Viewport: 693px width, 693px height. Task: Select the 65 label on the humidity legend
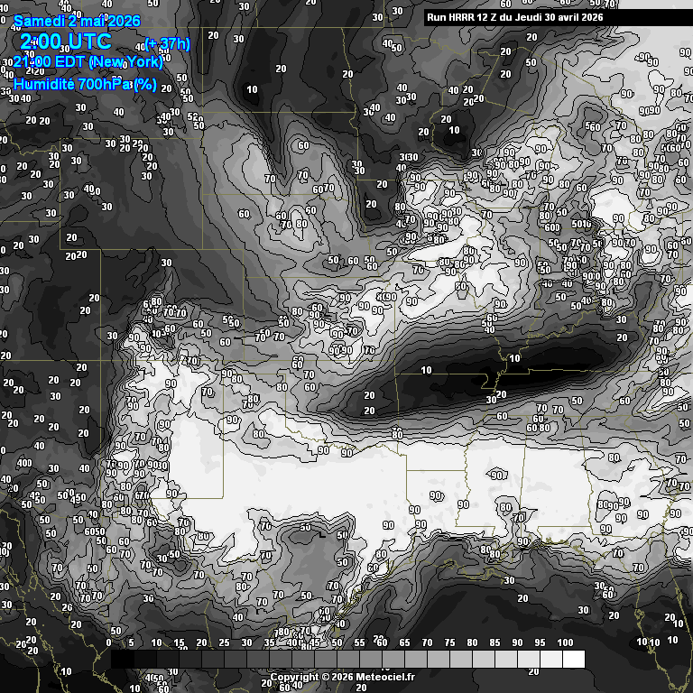point(405,643)
